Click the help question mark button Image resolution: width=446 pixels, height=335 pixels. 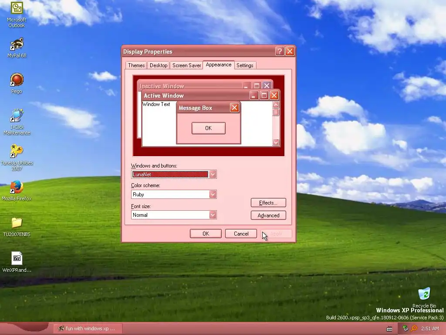(x=279, y=51)
